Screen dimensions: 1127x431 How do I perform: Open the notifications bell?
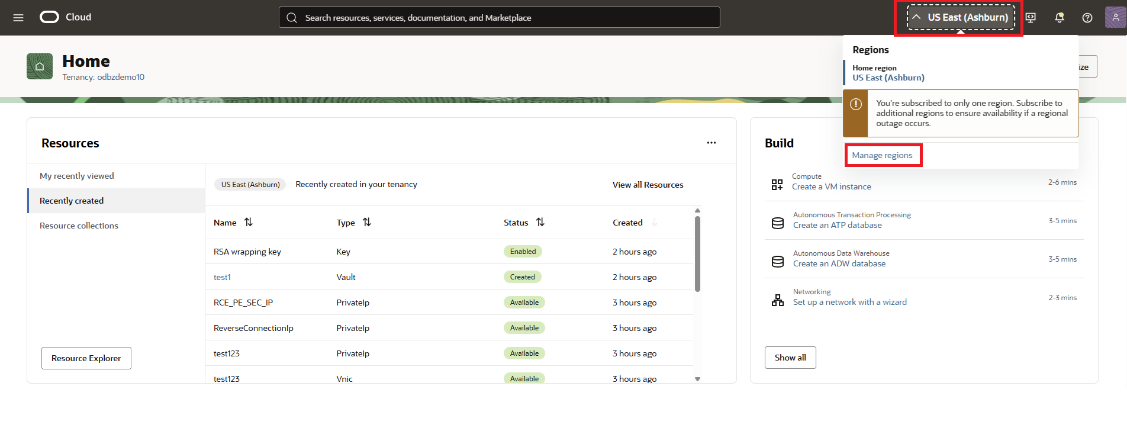(1060, 18)
